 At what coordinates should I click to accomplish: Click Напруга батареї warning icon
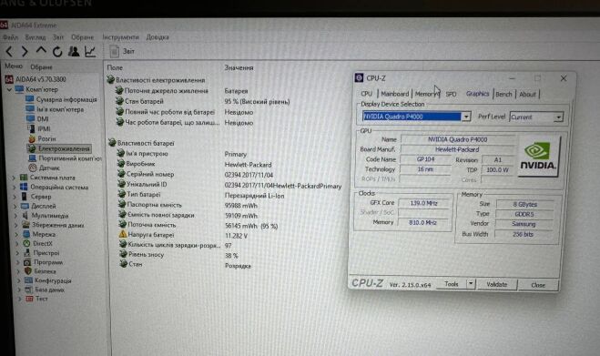point(123,234)
